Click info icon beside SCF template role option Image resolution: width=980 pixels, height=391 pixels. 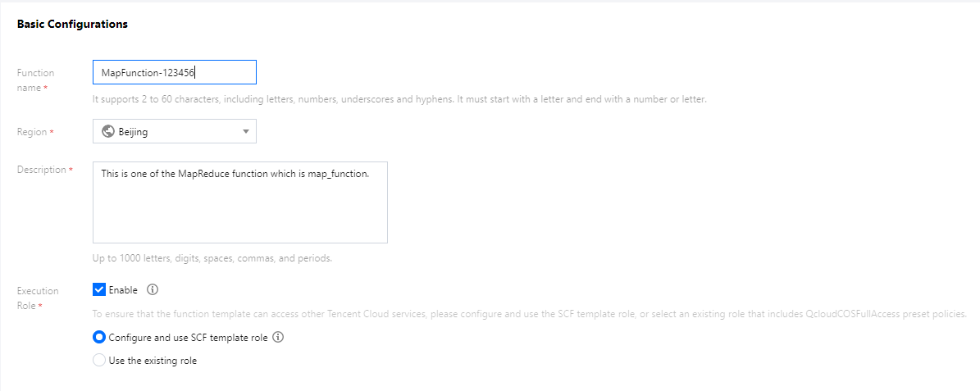(x=278, y=337)
